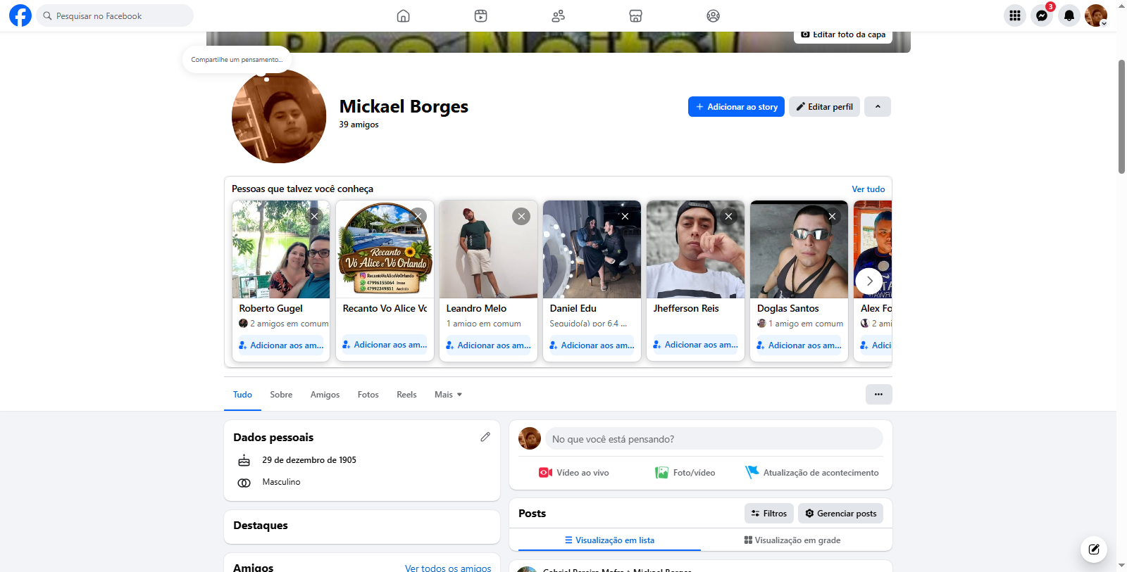Screen dimensions: 1127x572
Task: Click the Pesquisar no Facebook search field
Action: pos(115,15)
